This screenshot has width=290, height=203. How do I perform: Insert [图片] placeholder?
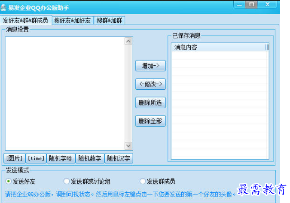click(15, 158)
